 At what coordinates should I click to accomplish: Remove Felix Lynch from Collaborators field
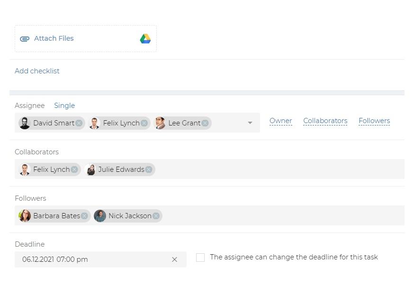[74, 169]
